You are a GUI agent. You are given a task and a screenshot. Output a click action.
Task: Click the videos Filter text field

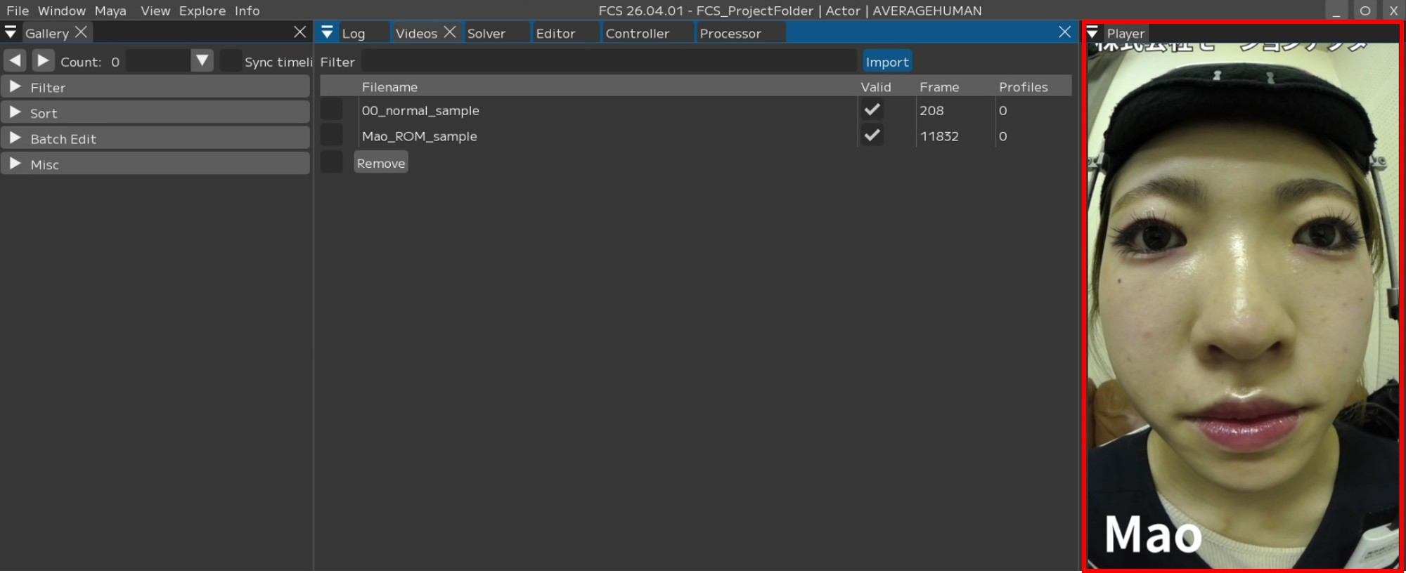click(608, 62)
